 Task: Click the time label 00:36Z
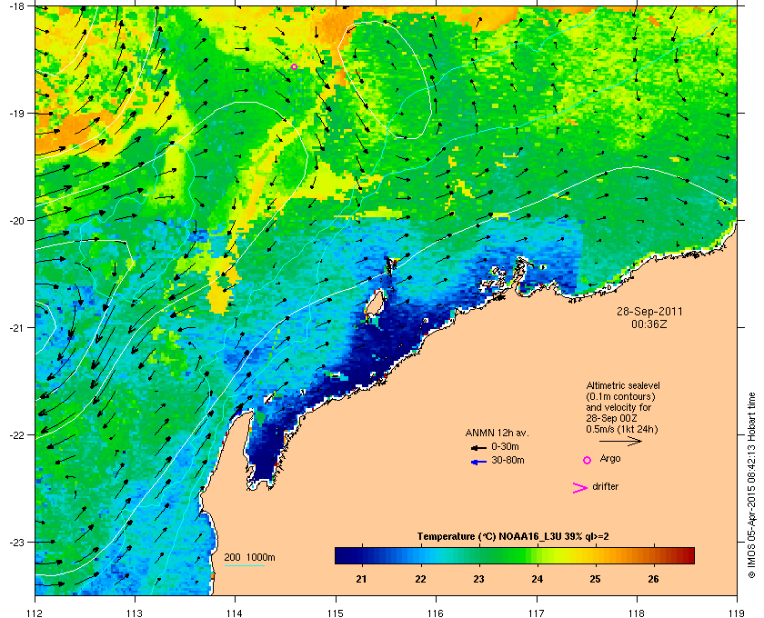click(x=649, y=324)
